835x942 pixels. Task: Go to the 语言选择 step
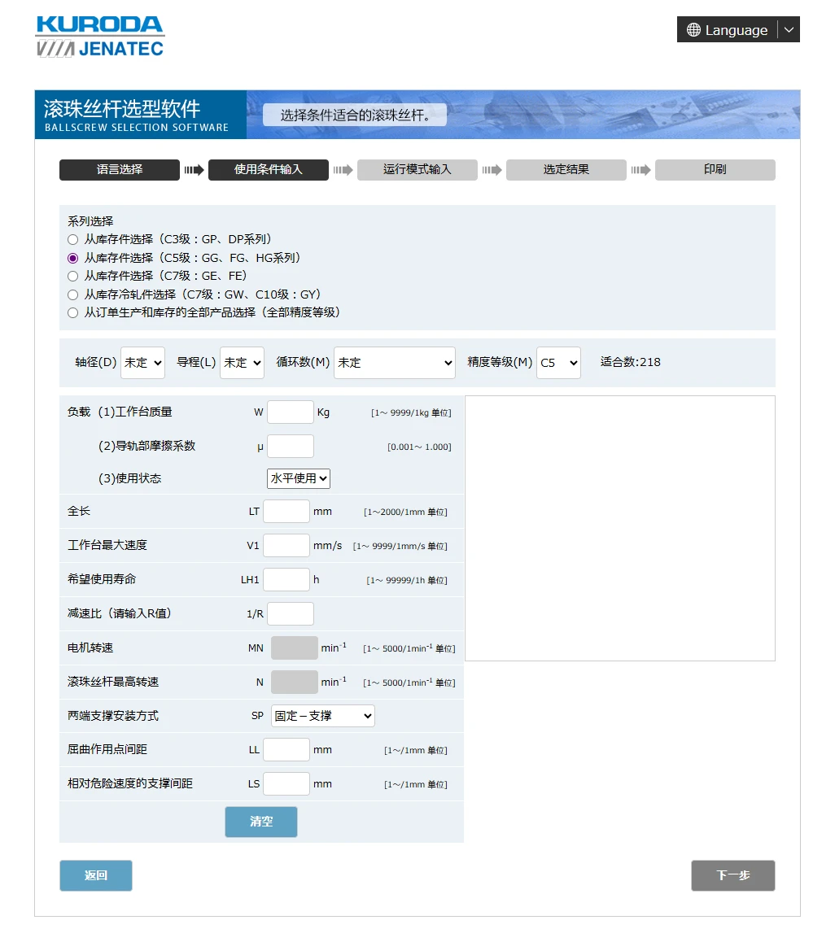tap(120, 170)
